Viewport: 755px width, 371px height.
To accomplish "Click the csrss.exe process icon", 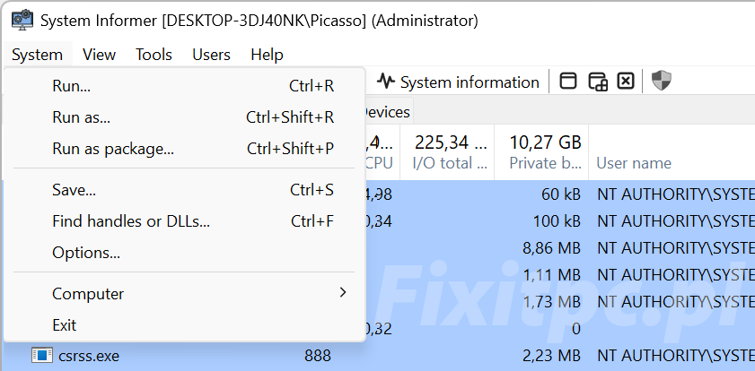I will pos(42,356).
